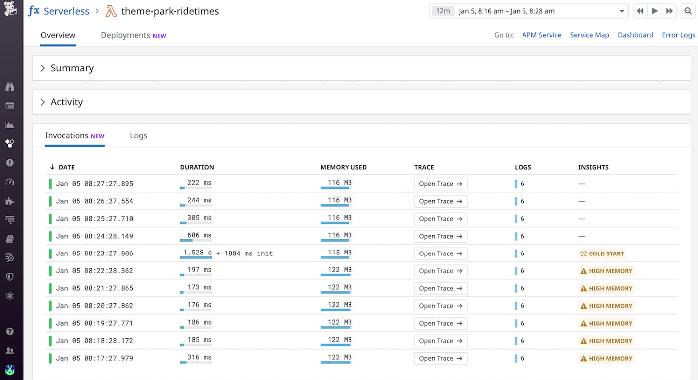Open Watchdog binoculars icon in sidebar

click(10, 87)
